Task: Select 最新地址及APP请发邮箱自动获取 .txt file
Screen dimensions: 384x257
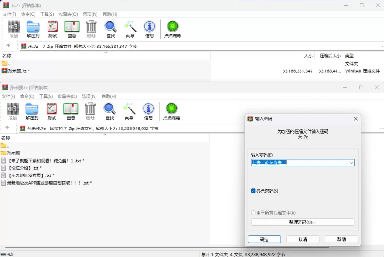Action: click(47, 183)
